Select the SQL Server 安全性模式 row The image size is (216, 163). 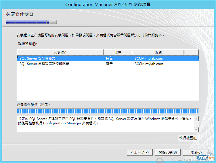(108, 58)
